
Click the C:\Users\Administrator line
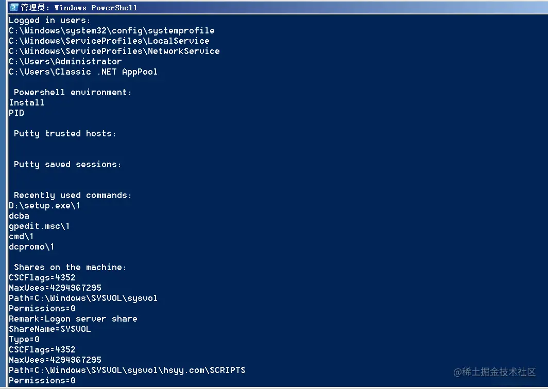point(65,62)
